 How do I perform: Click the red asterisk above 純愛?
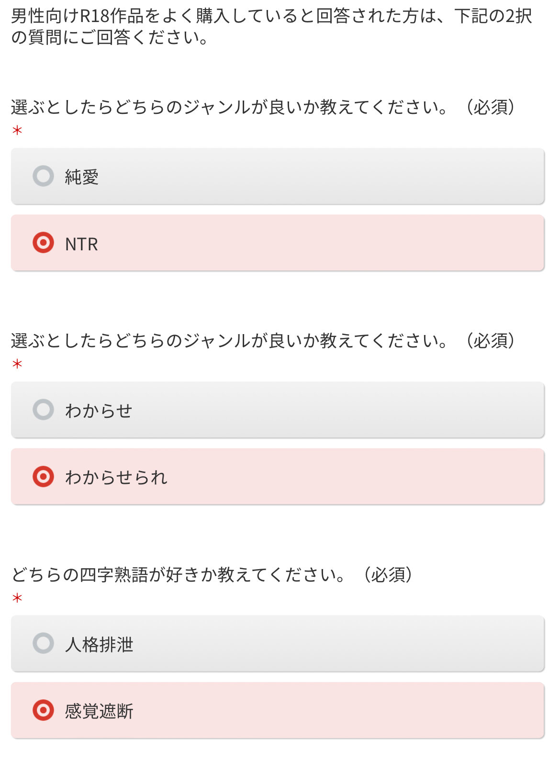point(17,131)
